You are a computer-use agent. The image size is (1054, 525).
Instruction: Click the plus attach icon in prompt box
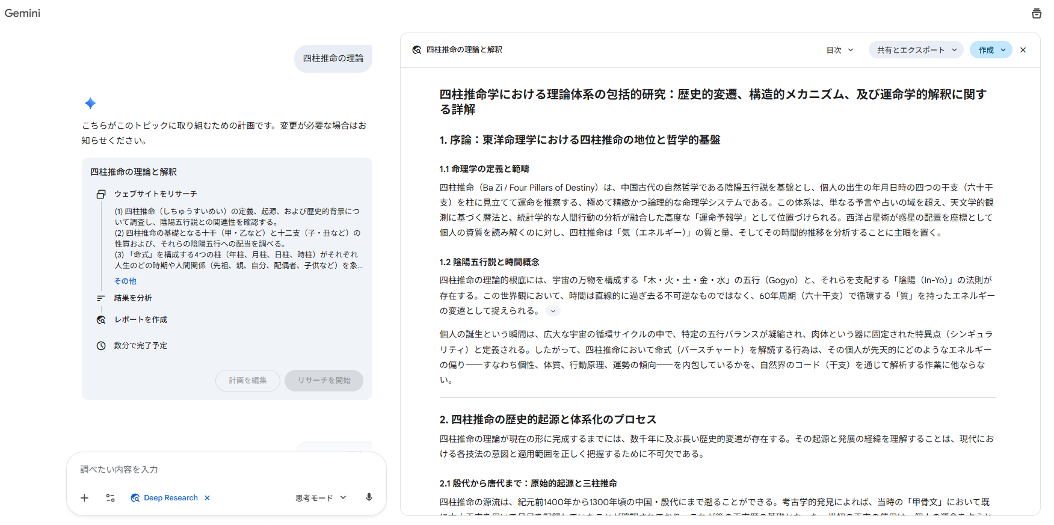point(85,498)
